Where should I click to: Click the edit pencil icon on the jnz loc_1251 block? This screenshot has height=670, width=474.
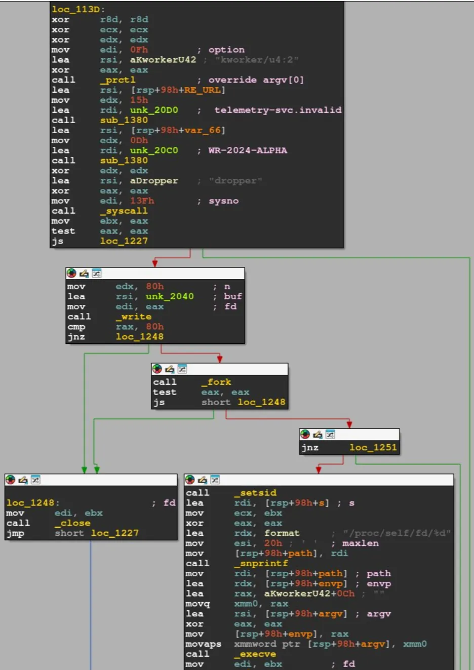coord(318,434)
